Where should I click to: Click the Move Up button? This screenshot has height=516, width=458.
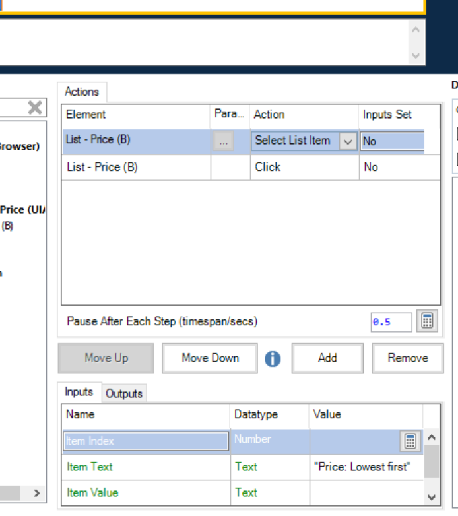tap(106, 358)
